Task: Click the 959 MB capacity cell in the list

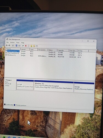Action: [60, 55]
